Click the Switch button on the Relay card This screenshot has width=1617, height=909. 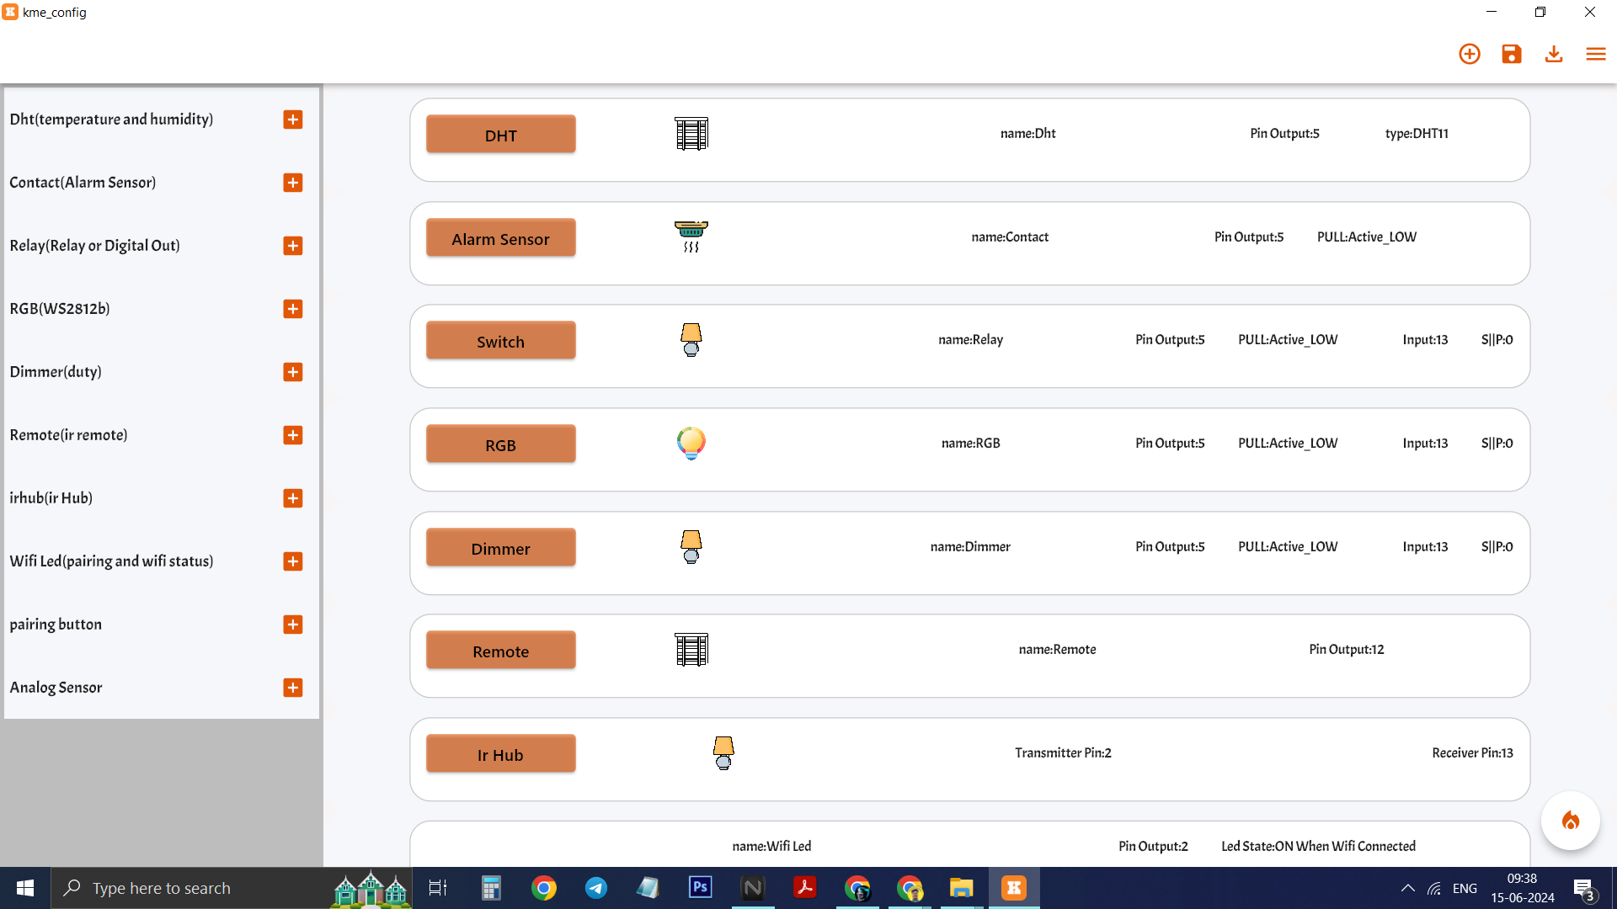[x=500, y=340]
